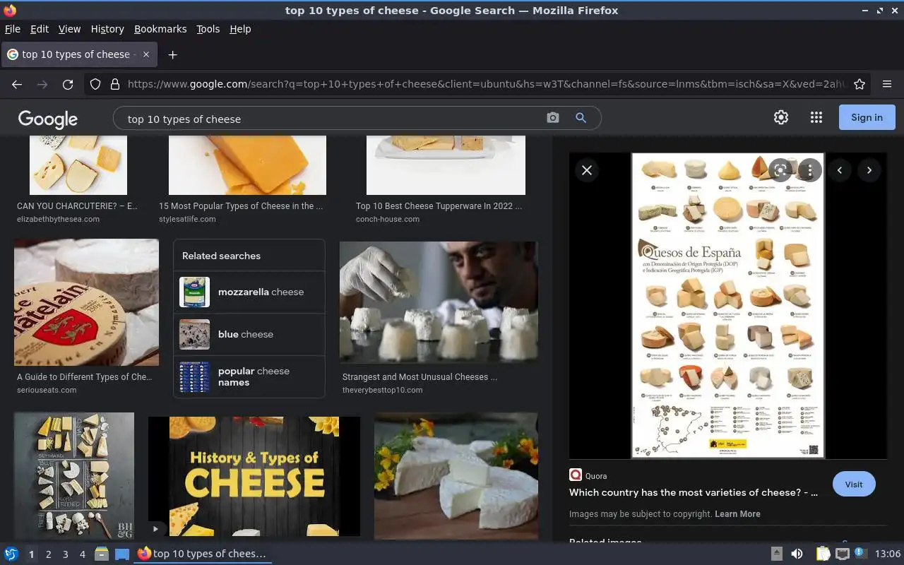Open the cheese chart thumbnail by BI&G

[x=74, y=476]
